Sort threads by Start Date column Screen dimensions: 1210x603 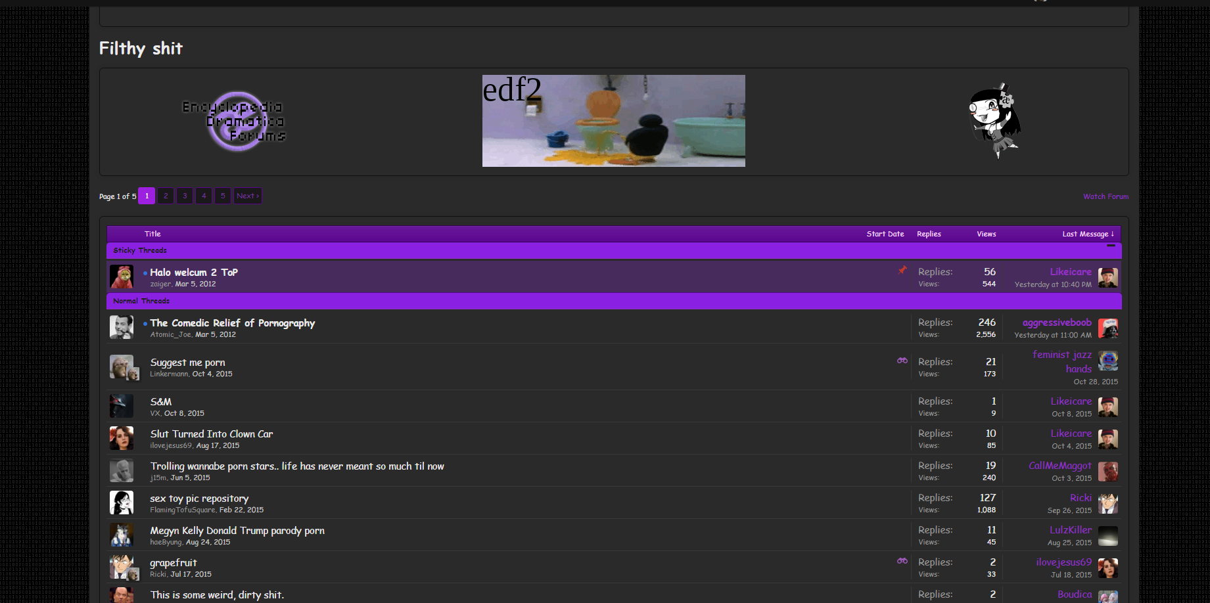click(885, 234)
